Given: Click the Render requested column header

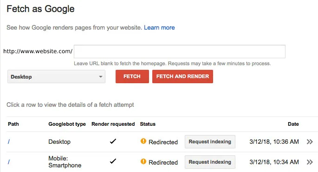Looking at the screenshot, I should 113,124.
